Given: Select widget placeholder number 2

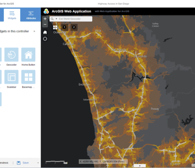Looking at the screenshot, I should pos(74,27).
